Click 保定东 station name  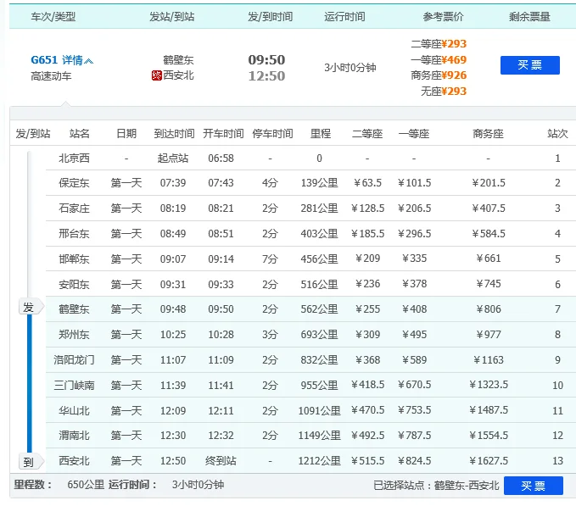point(74,183)
